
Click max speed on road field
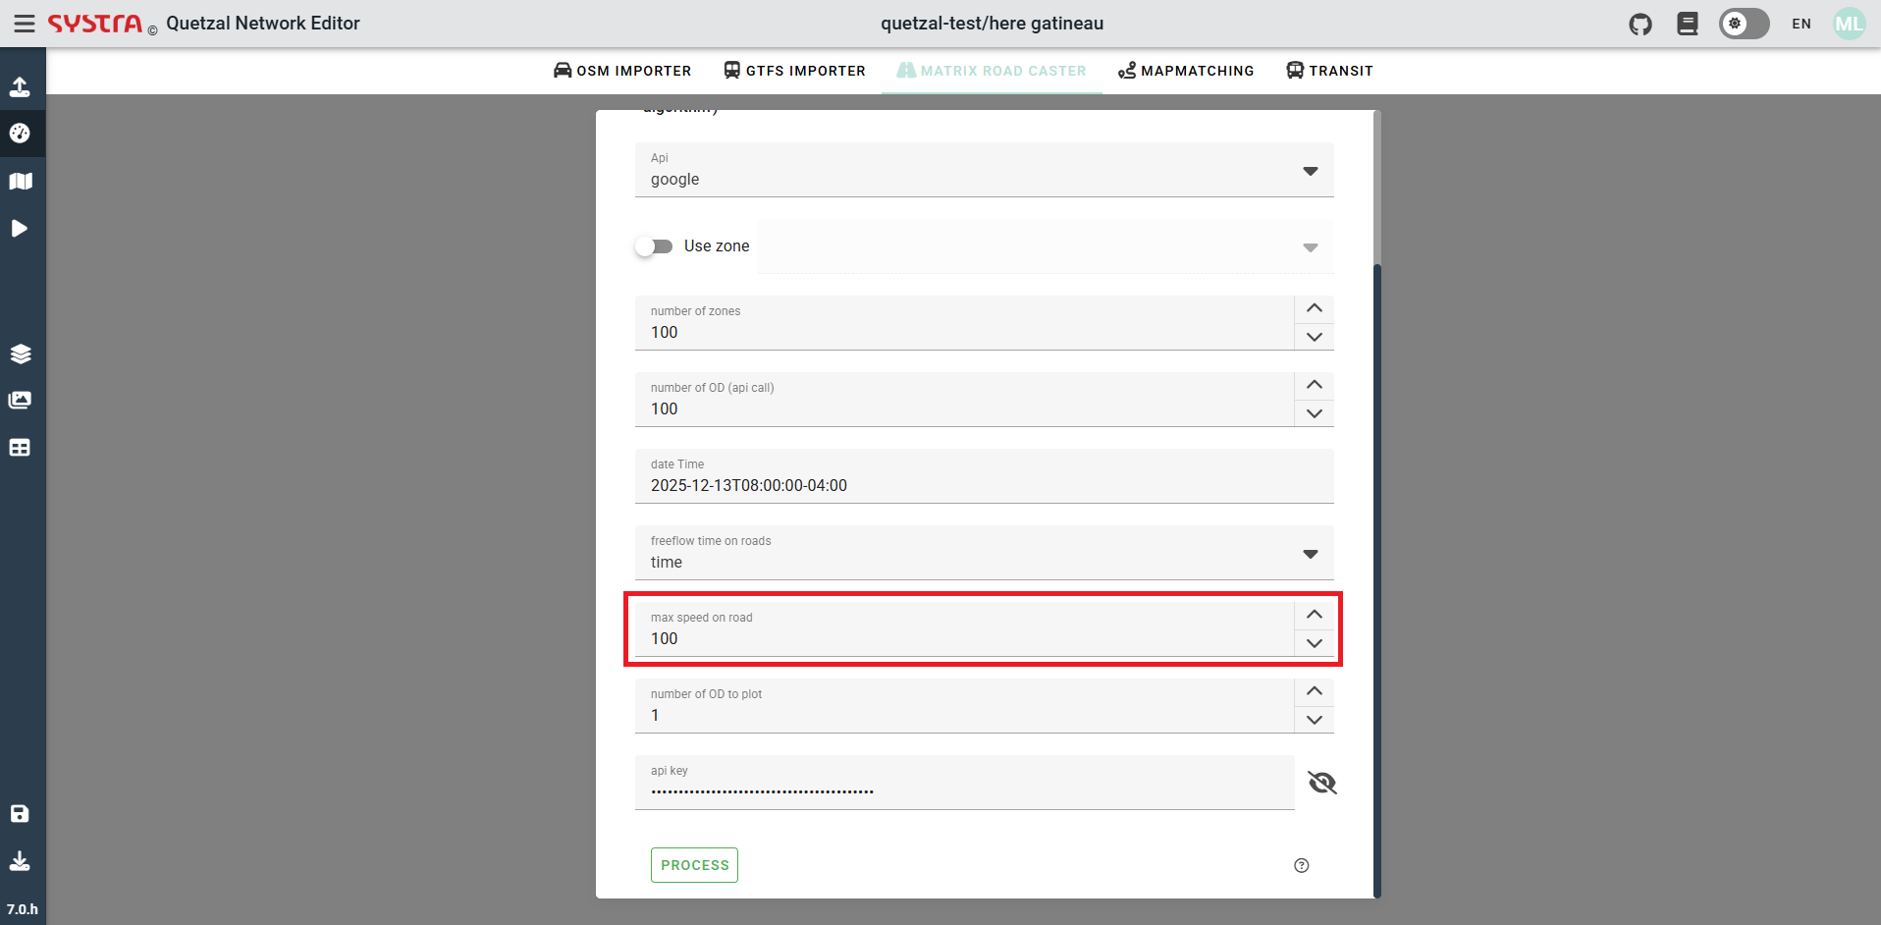pos(964,629)
